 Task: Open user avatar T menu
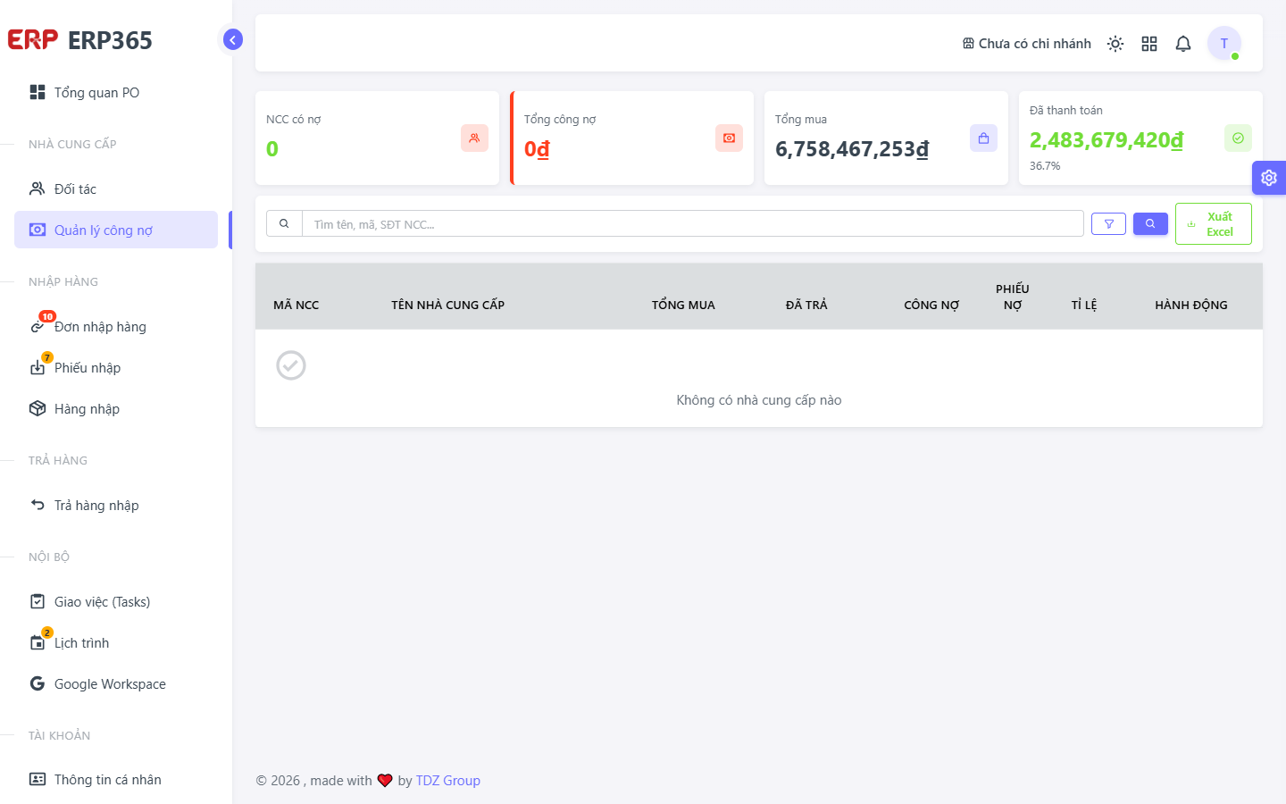tap(1224, 43)
